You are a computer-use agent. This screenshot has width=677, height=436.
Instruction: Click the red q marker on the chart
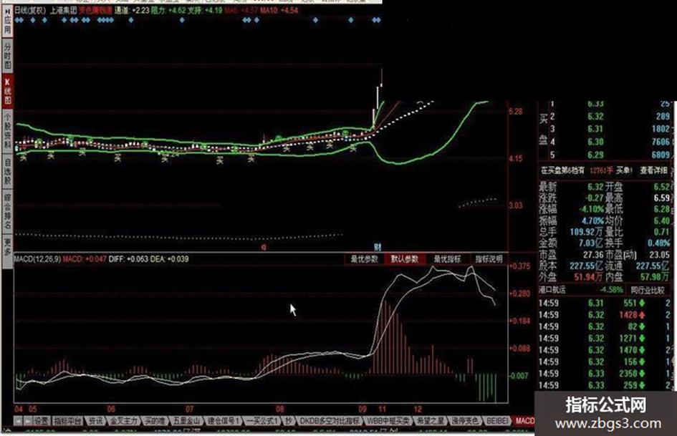tap(264, 247)
